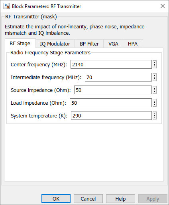Click the System temperature field showing 290

click(x=111, y=115)
